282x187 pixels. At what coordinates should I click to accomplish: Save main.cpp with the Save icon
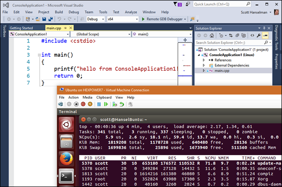pos(44,19)
